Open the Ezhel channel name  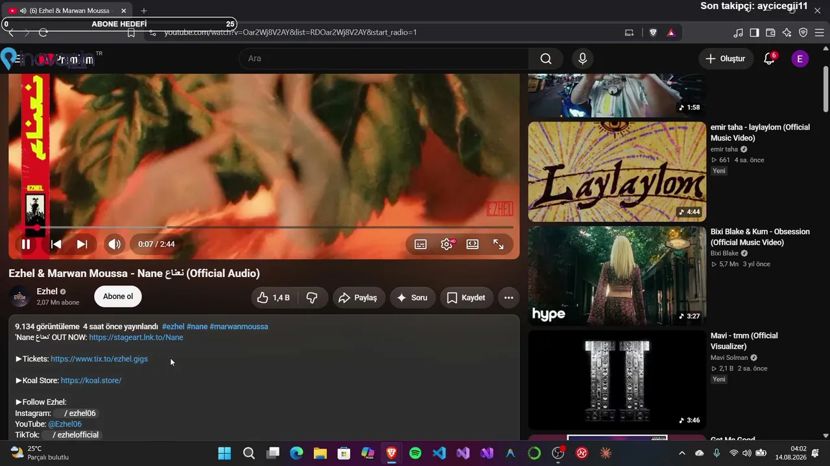(x=47, y=291)
